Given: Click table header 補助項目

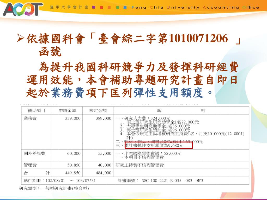Looking at the screenshot, I should point(37,110).
